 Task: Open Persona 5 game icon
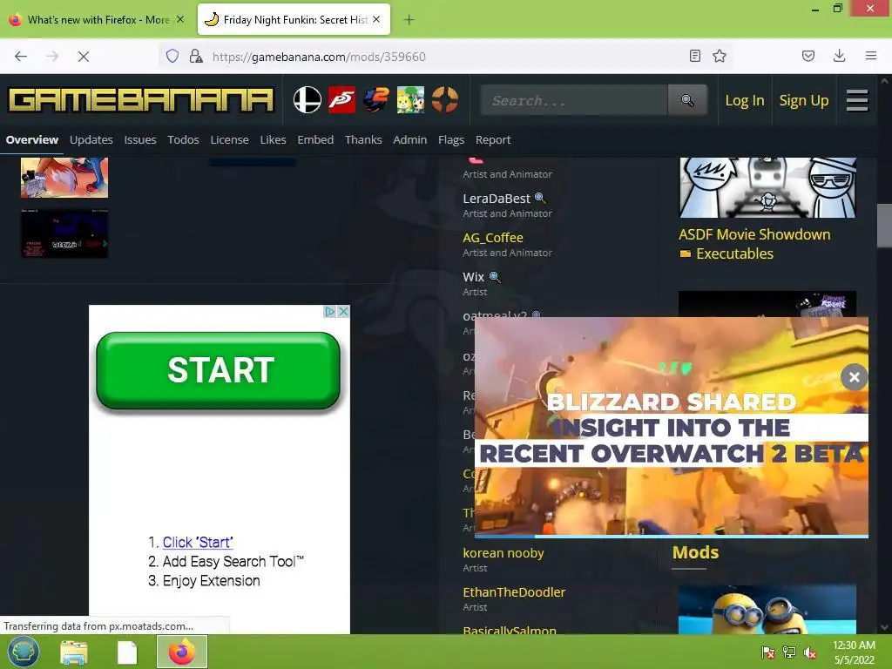pos(341,100)
